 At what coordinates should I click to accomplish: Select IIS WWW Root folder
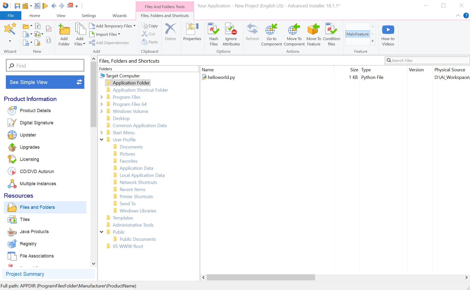128,246
